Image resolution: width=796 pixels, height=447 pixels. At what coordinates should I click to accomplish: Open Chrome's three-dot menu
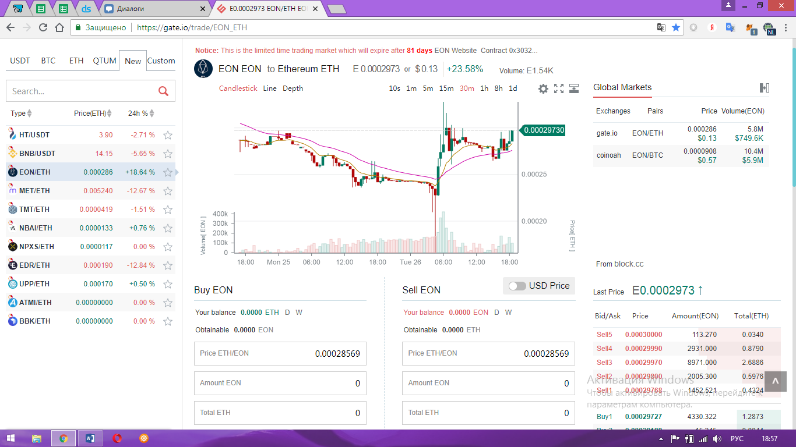(x=786, y=27)
